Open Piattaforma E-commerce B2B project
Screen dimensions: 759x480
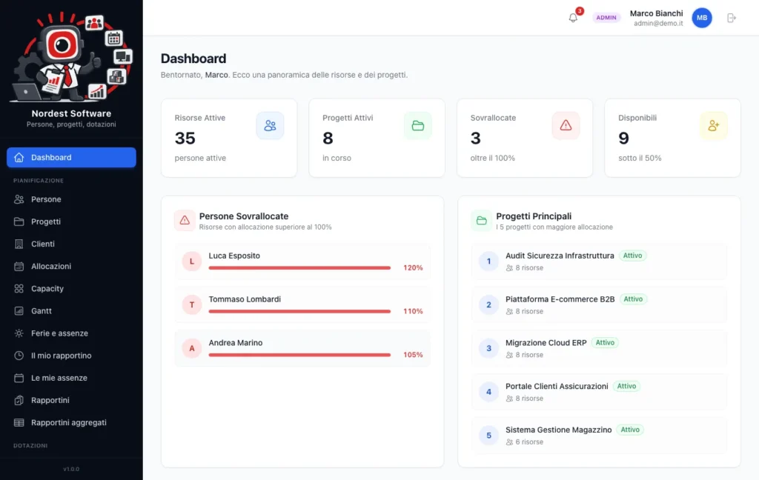pyautogui.click(x=599, y=305)
